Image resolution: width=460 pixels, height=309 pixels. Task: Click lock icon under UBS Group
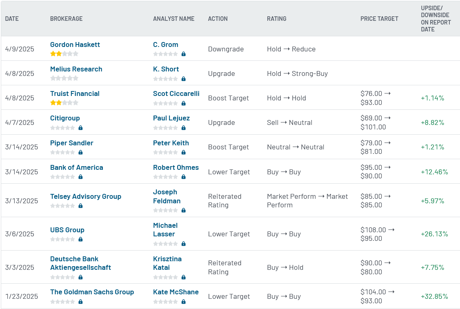click(x=80, y=239)
